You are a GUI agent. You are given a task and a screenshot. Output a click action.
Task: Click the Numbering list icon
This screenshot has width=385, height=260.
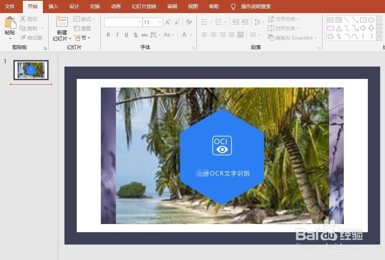tap(218, 22)
